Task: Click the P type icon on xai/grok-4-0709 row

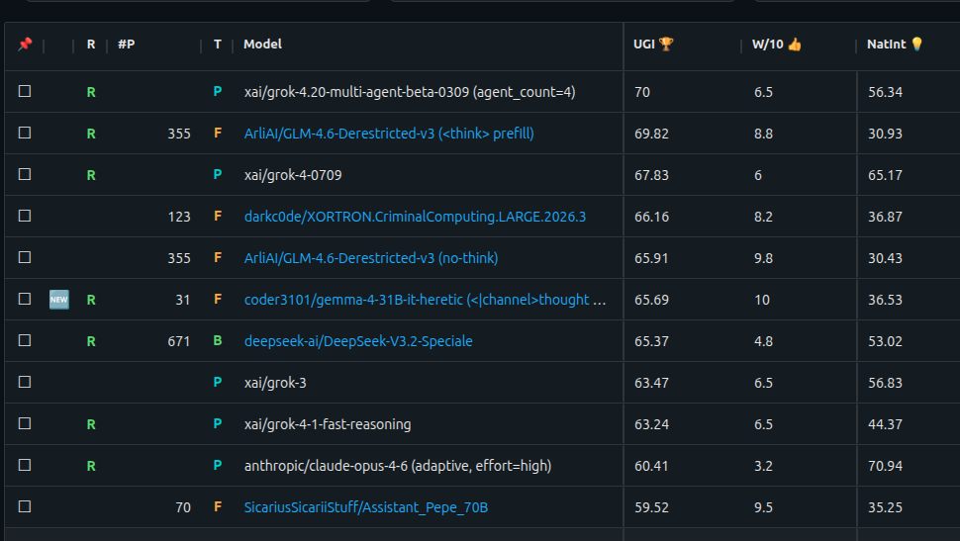Action: click(x=218, y=174)
